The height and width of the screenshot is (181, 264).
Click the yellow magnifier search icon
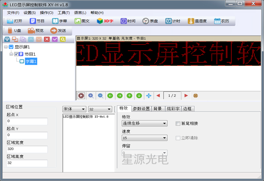coord(62,39)
